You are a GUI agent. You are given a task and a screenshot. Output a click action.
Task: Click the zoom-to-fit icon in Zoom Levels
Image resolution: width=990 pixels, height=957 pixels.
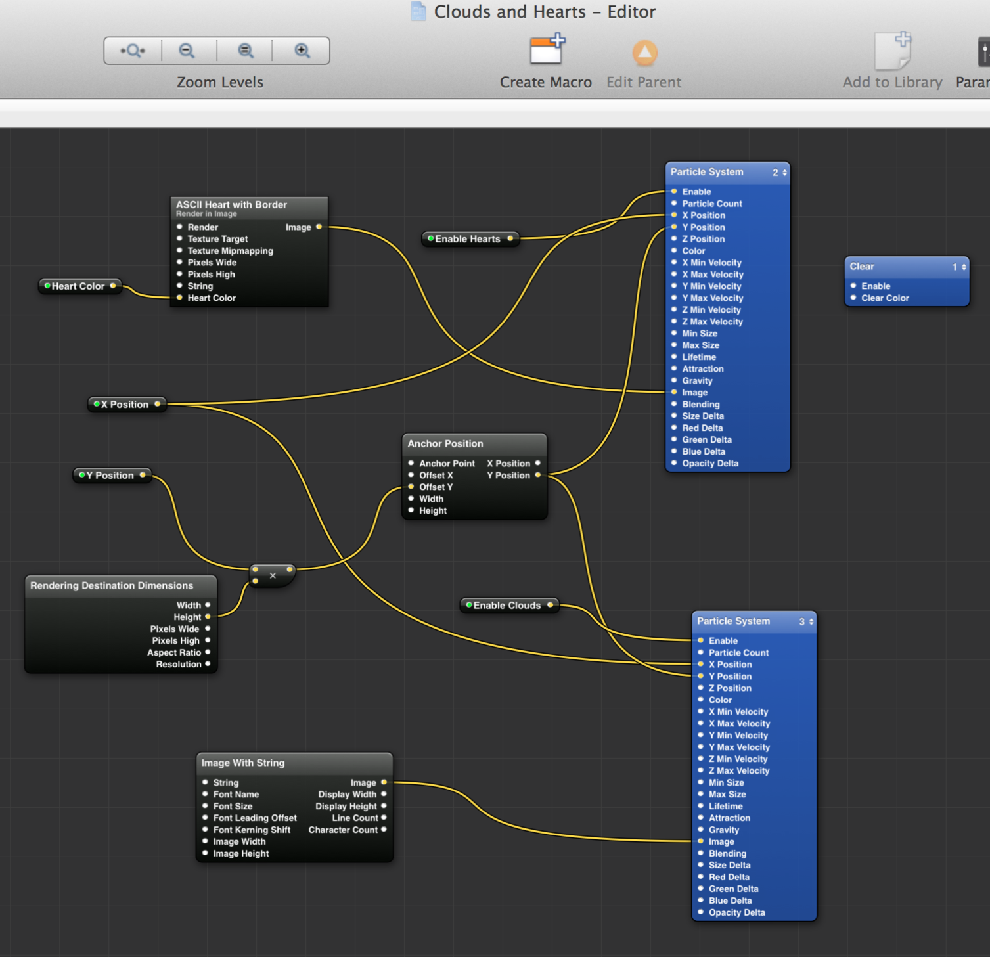pyautogui.click(x=133, y=51)
